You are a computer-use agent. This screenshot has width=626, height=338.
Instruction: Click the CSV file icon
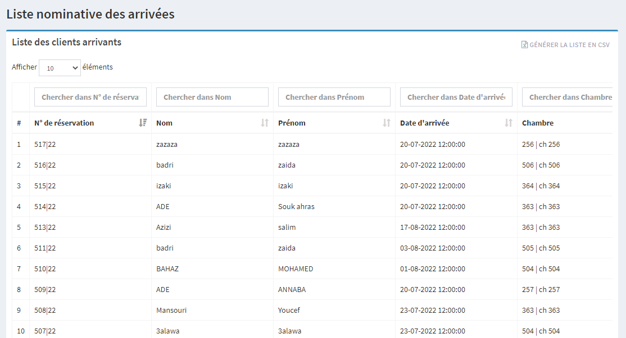[x=524, y=45]
